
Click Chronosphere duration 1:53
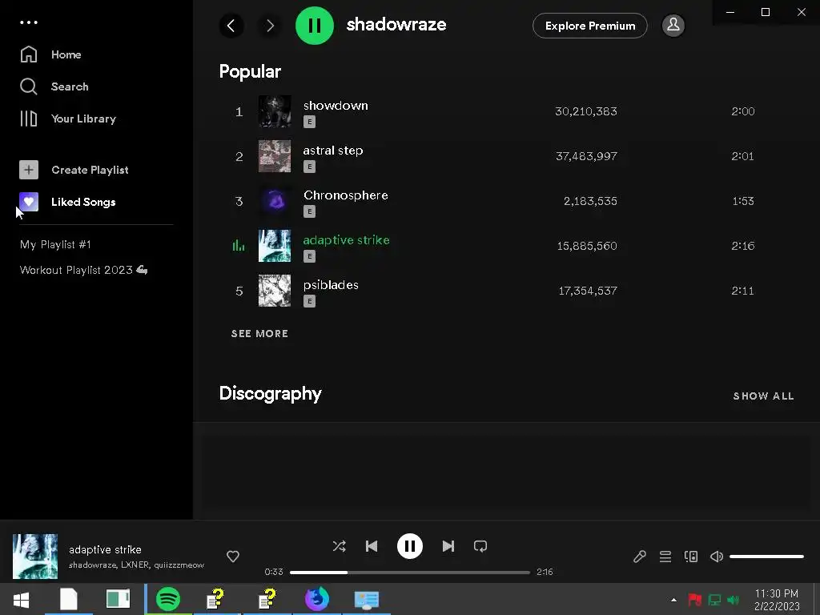pos(742,201)
